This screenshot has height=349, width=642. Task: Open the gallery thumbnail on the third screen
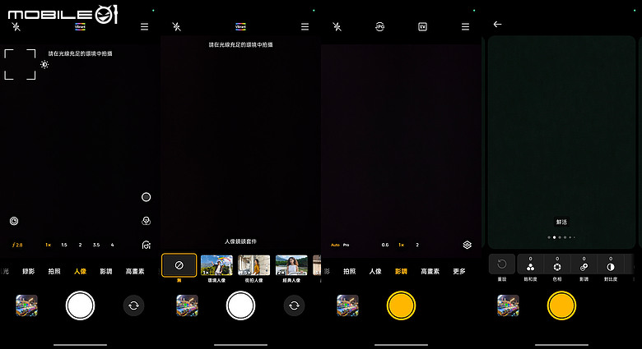(347, 305)
